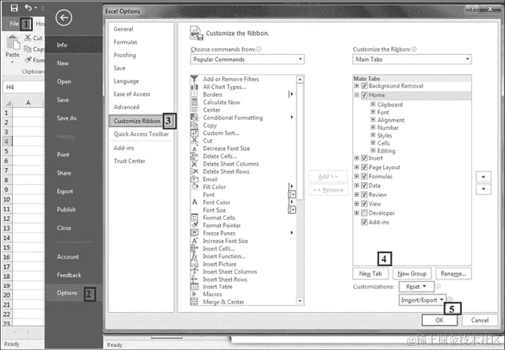Select Insert Function fx icon
505x350 pixels.
(x=194, y=256)
